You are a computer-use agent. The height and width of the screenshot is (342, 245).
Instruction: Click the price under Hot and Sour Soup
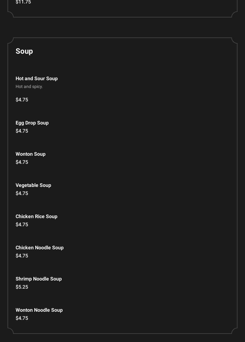pyautogui.click(x=22, y=100)
